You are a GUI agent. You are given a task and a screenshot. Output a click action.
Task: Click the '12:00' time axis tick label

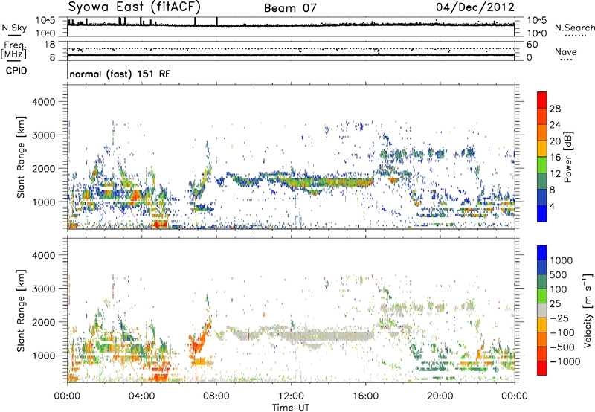pyautogui.click(x=291, y=396)
